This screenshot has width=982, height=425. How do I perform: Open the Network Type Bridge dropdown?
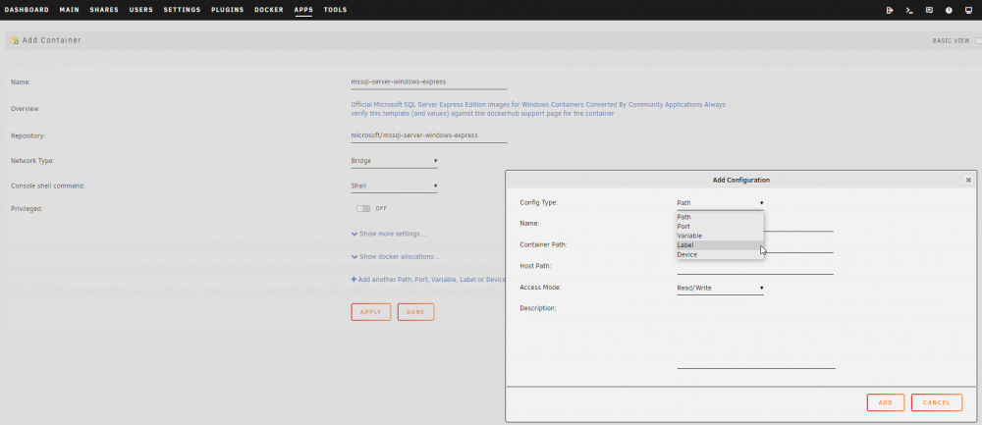tap(394, 161)
